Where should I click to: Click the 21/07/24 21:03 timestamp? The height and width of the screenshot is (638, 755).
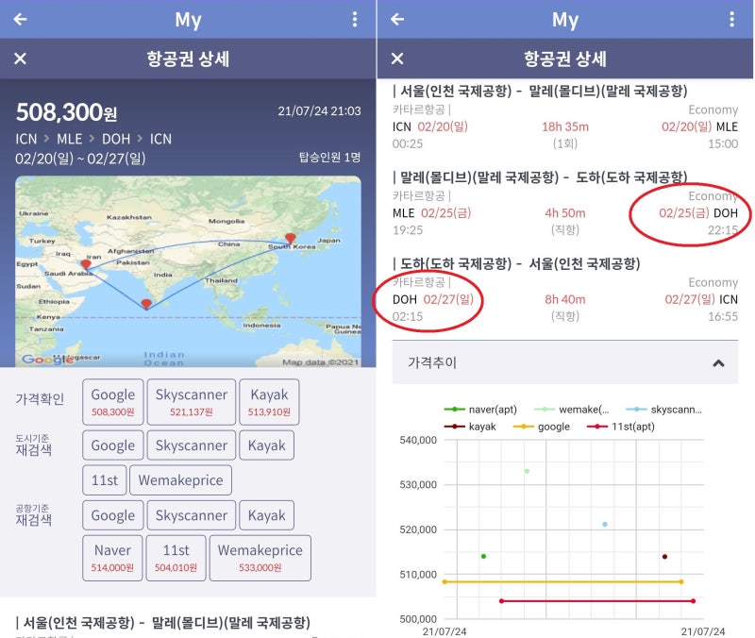point(319,111)
